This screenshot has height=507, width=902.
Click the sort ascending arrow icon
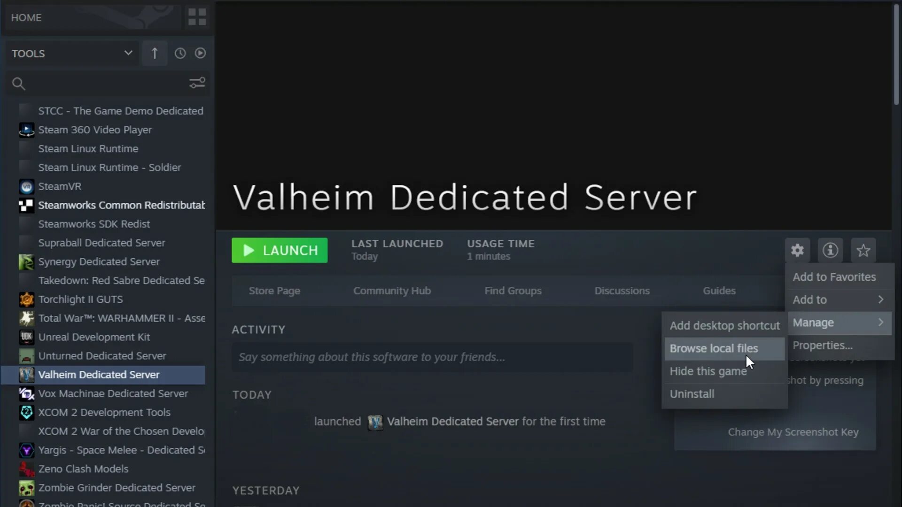[x=155, y=53]
